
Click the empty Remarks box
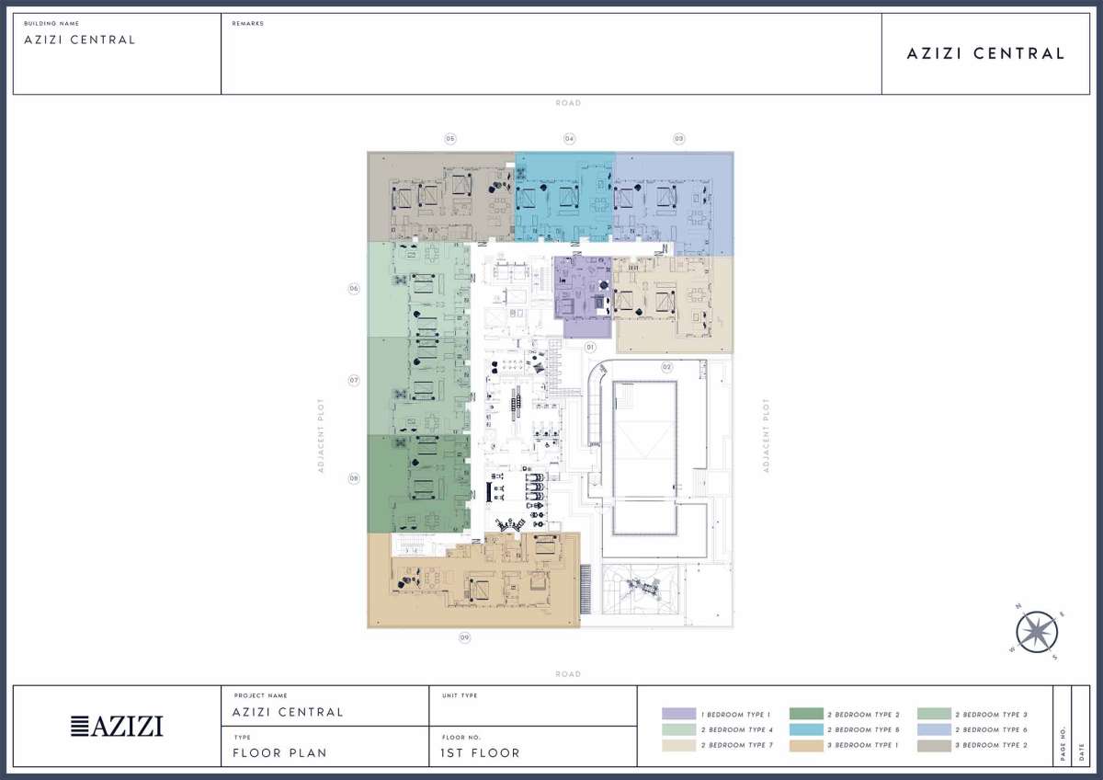pyautogui.click(x=551, y=57)
